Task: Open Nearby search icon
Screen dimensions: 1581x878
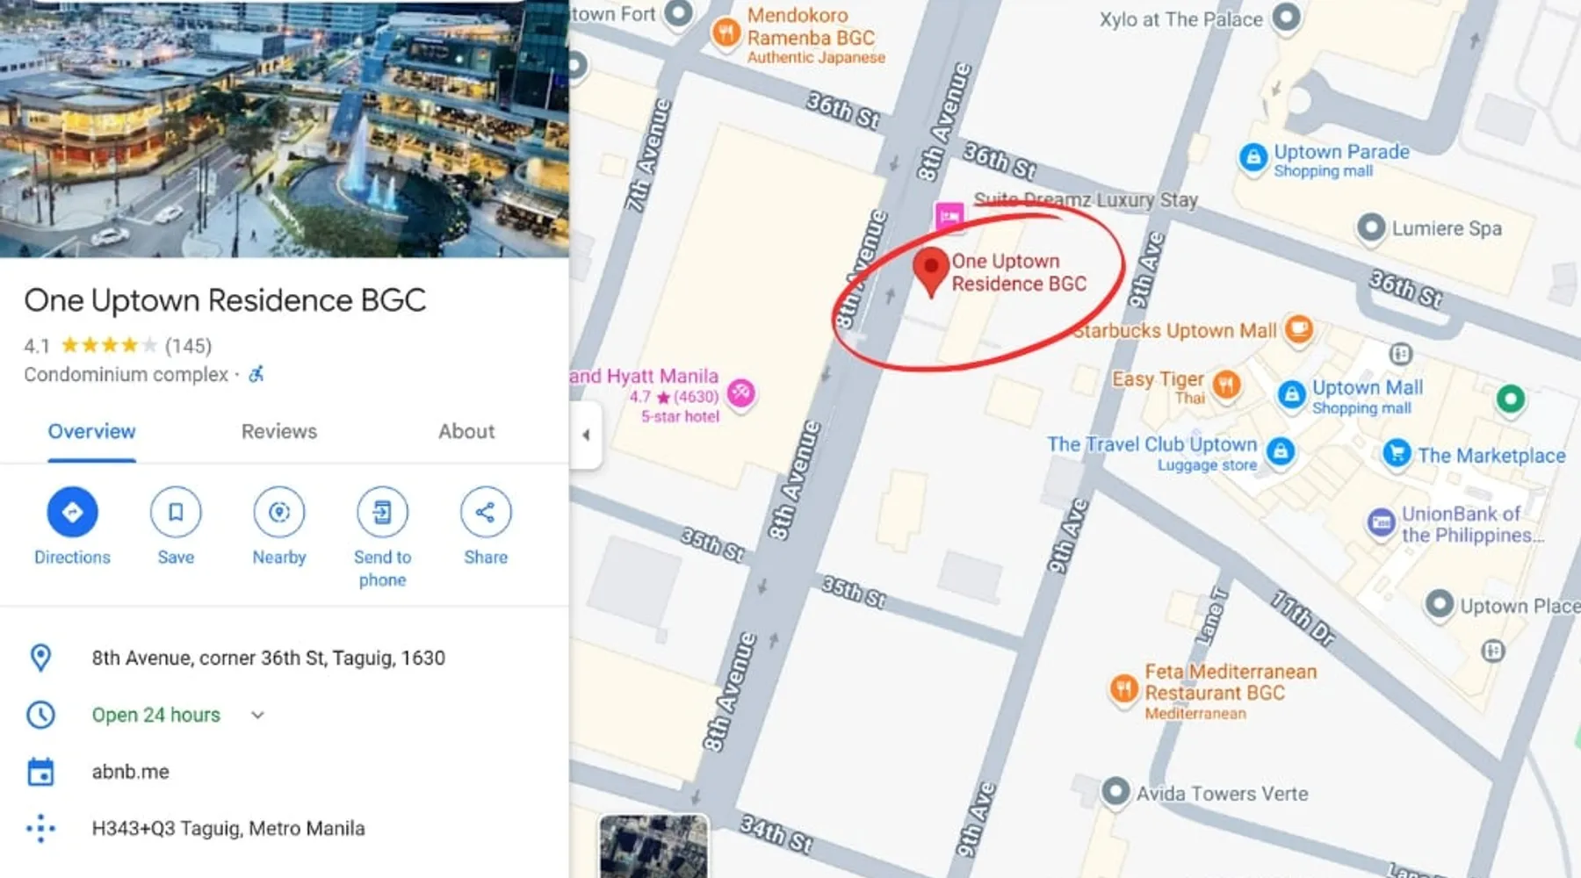Action: tap(279, 512)
